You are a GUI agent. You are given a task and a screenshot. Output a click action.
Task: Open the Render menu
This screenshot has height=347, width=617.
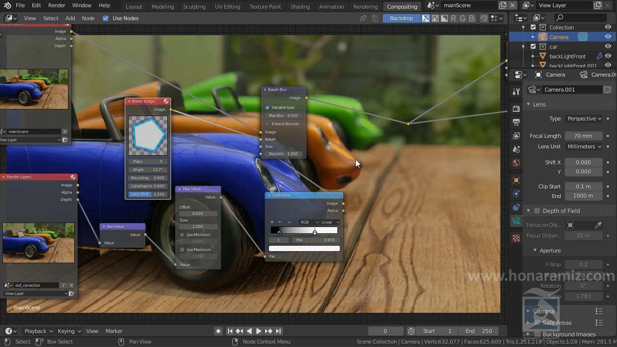click(x=56, y=5)
